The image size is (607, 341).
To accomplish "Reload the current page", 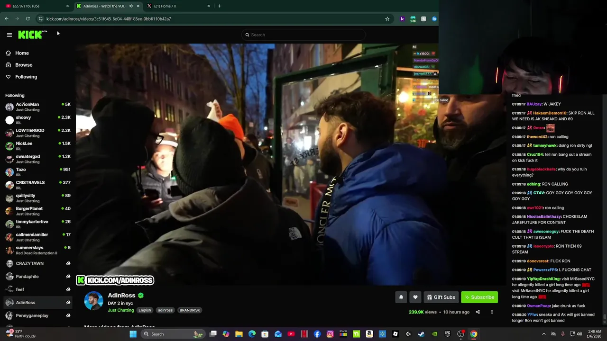I will point(28,19).
